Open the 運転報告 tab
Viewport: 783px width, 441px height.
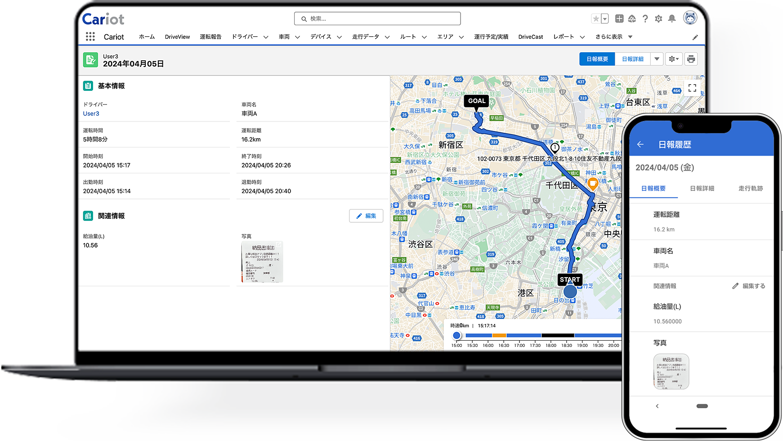point(210,37)
